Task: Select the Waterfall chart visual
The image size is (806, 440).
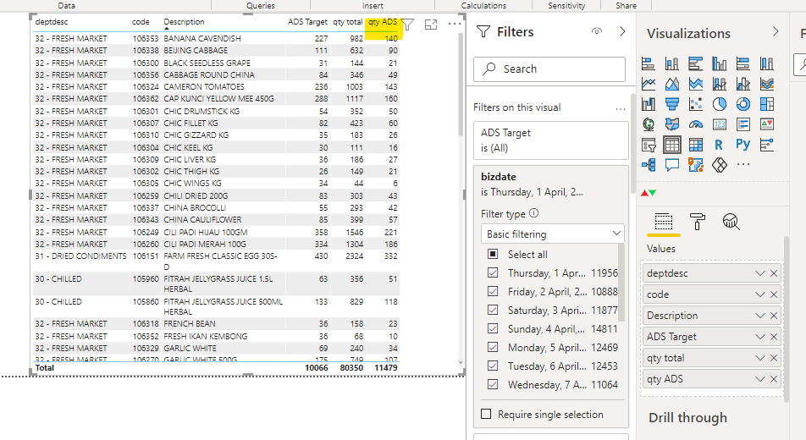Action: (x=649, y=104)
